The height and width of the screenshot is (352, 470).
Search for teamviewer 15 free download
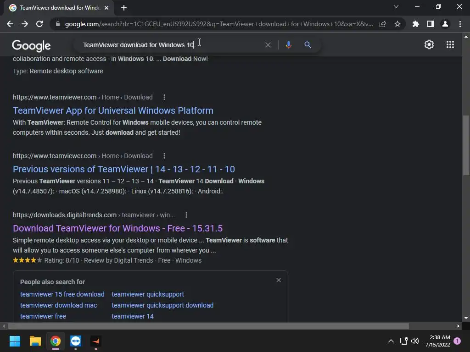pos(62,294)
